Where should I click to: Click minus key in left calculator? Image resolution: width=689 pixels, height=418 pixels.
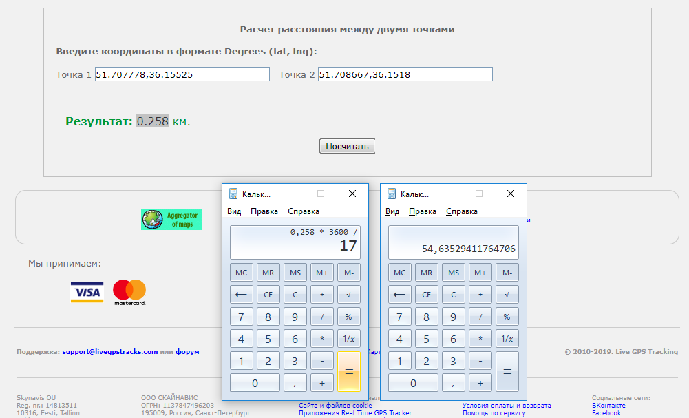pyautogui.click(x=322, y=360)
